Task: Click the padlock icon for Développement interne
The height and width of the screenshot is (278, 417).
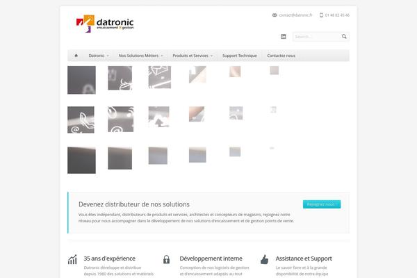Action: 167,259
